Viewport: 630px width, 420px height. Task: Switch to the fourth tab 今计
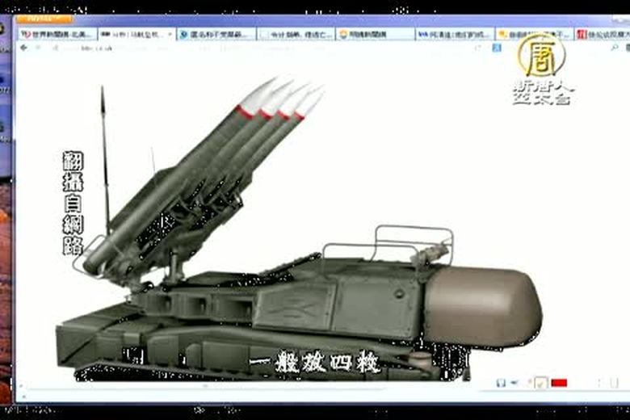[294, 35]
